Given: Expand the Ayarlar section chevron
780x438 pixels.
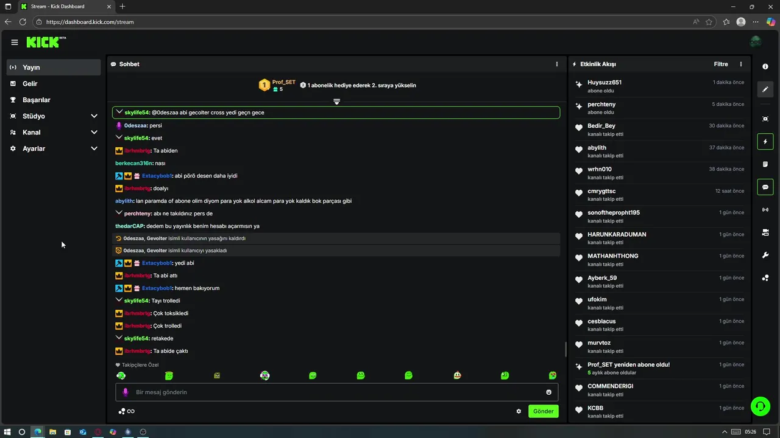Looking at the screenshot, I should (94, 148).
